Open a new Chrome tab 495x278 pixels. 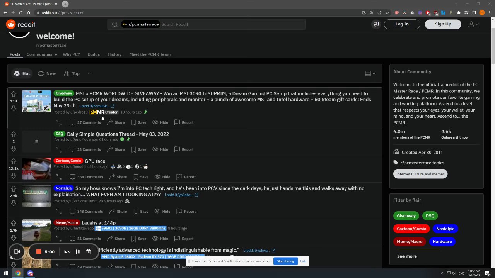coord(65,4)
